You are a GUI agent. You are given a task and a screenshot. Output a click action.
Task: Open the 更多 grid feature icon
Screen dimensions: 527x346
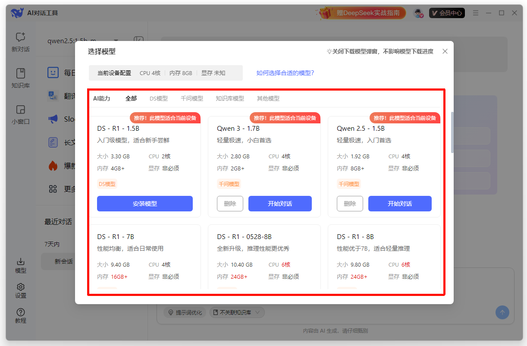[53, 189]
